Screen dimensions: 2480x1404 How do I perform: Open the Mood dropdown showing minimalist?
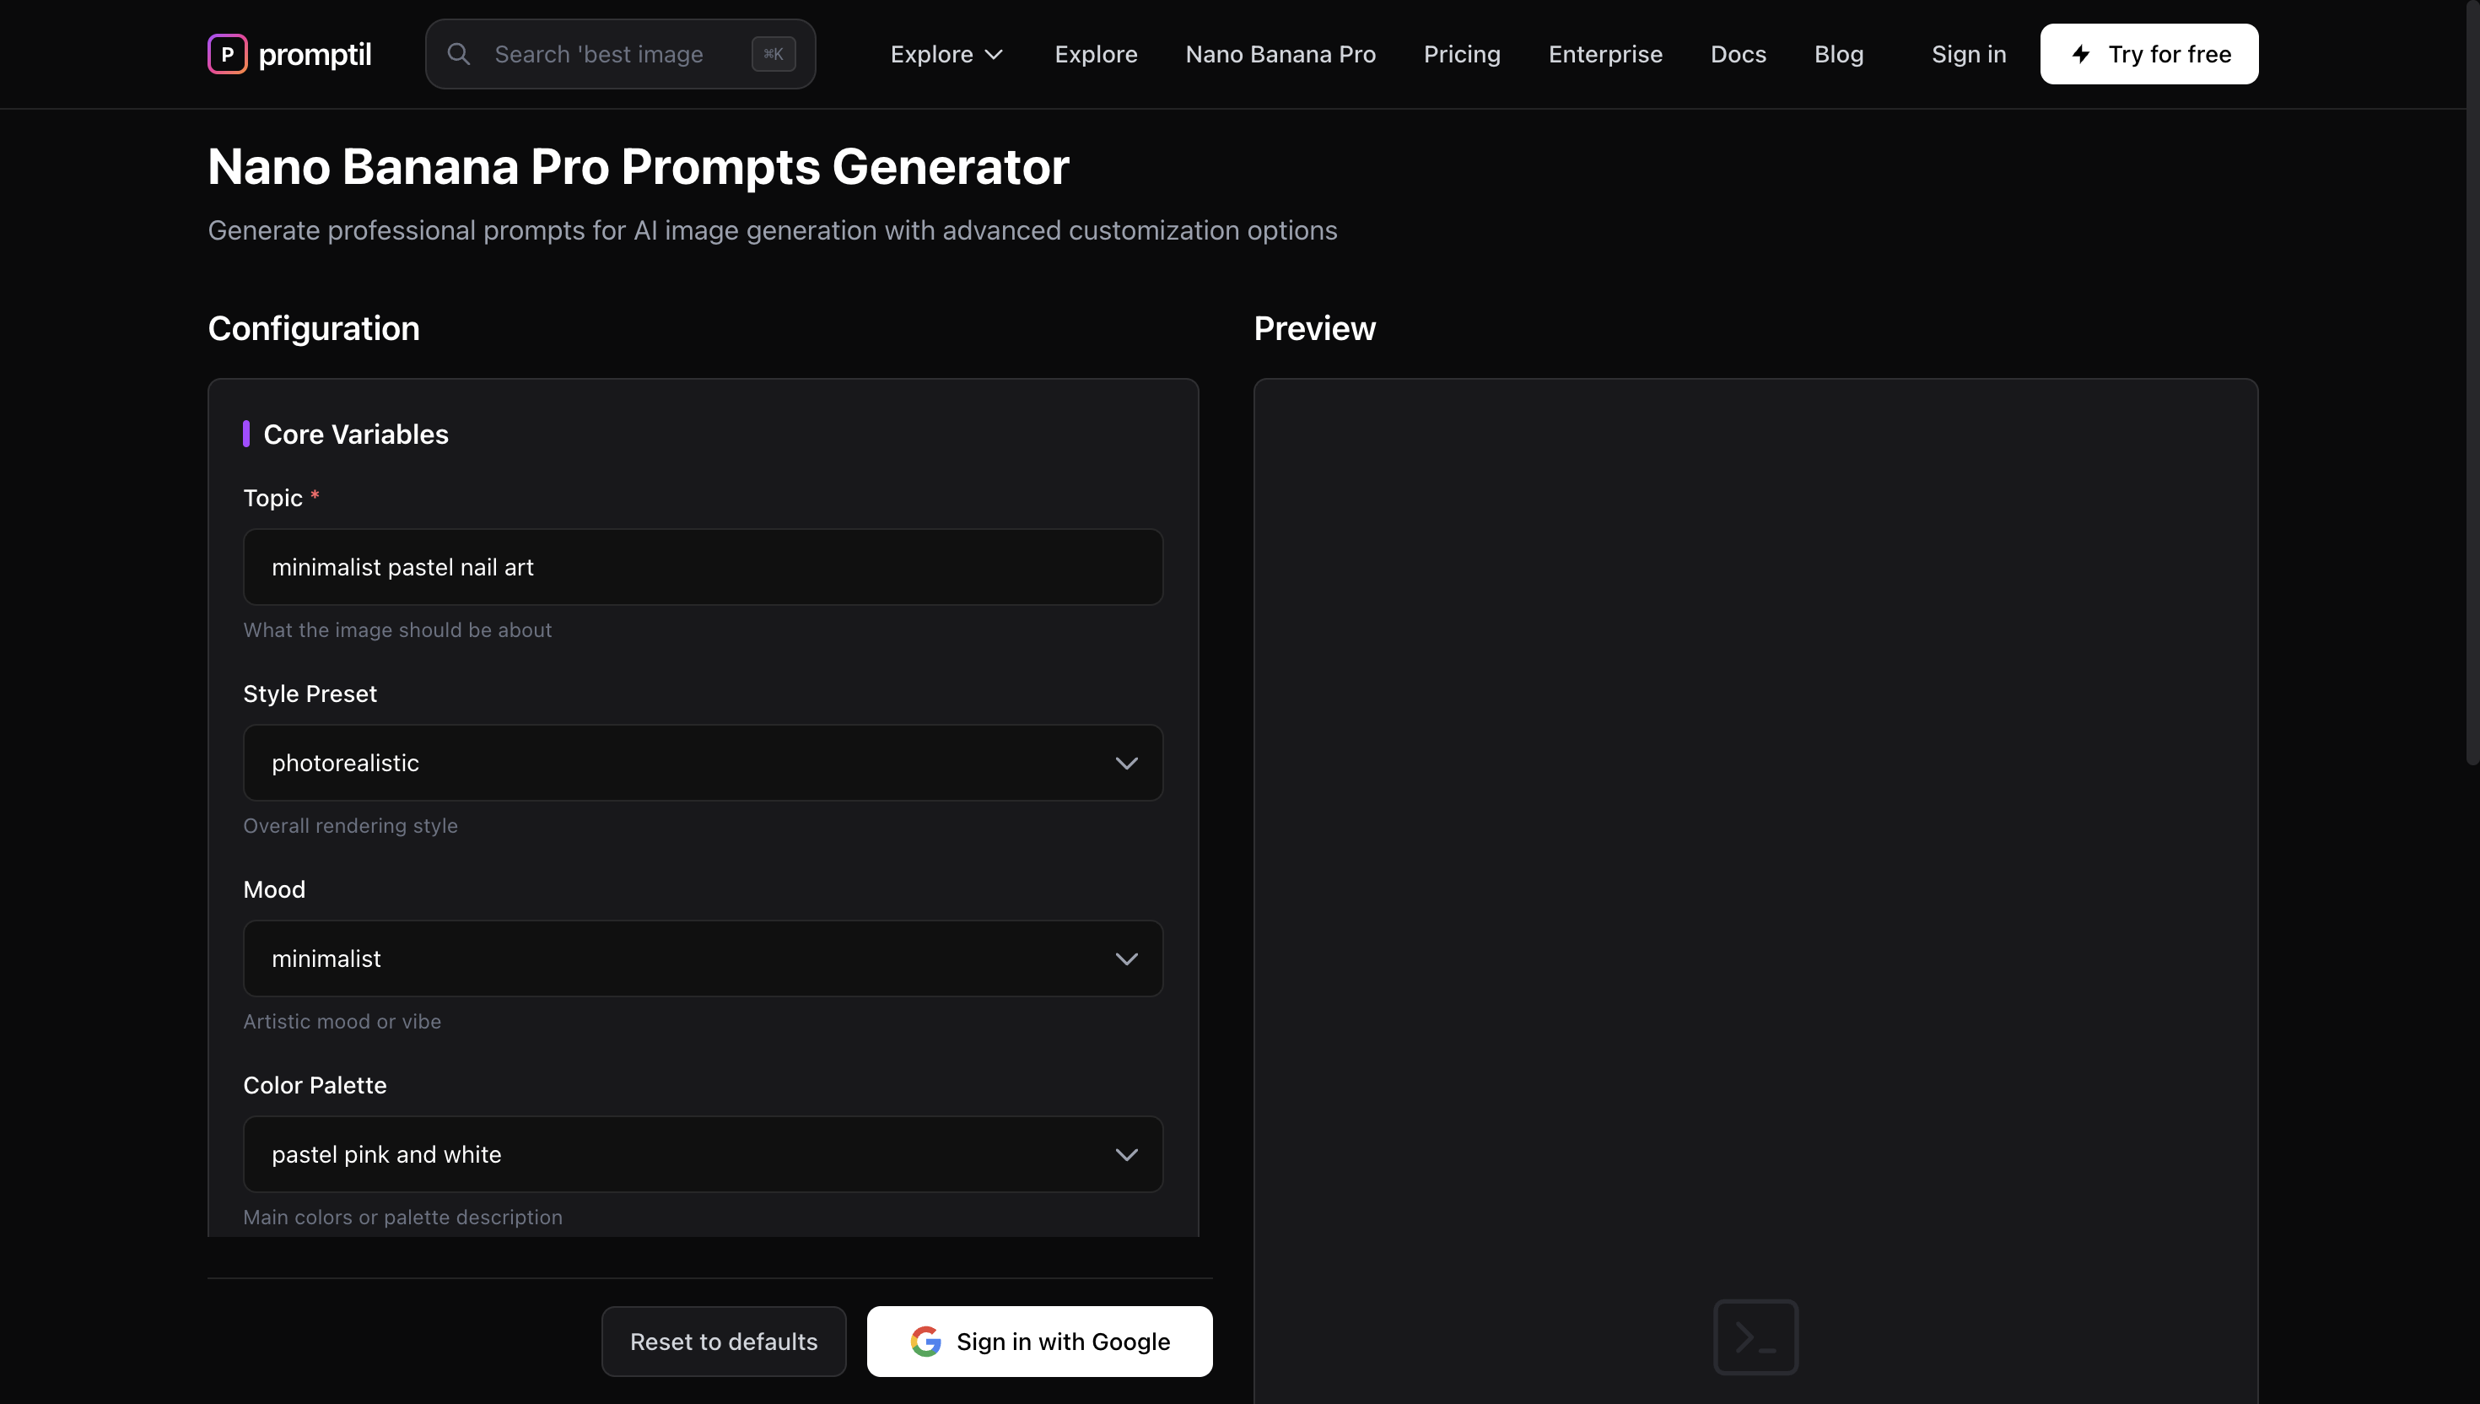pyautogui.click(x=703, y=958)
